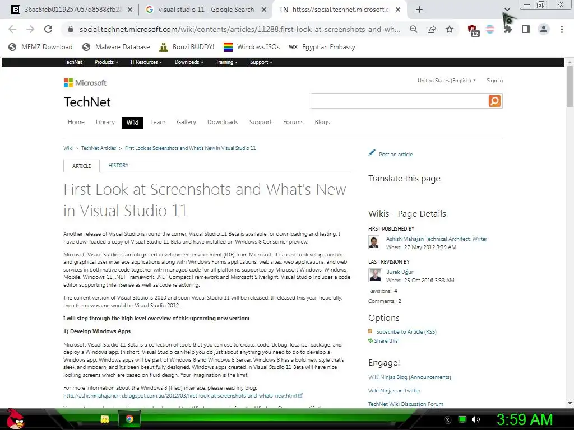The width and height of the screenshot is (574, 430).
Task: Click the pencil icon beside Post an article
Action: (372, 153)
